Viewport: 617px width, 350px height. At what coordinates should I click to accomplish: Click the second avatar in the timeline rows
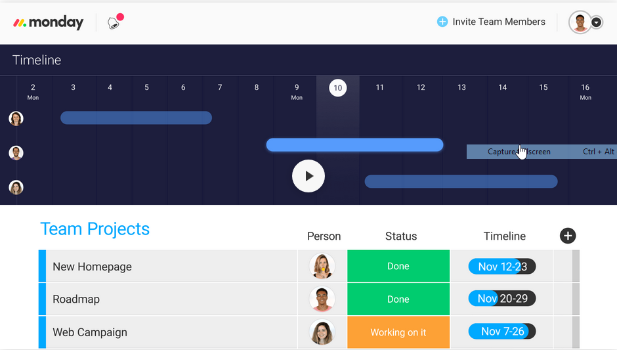tap(16, 153)
